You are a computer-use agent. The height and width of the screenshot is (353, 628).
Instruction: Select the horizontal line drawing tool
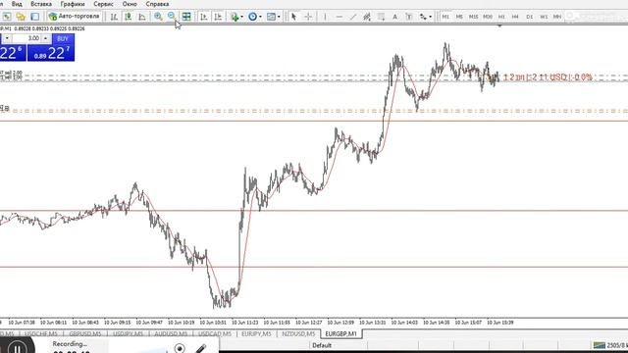(339, 17)
